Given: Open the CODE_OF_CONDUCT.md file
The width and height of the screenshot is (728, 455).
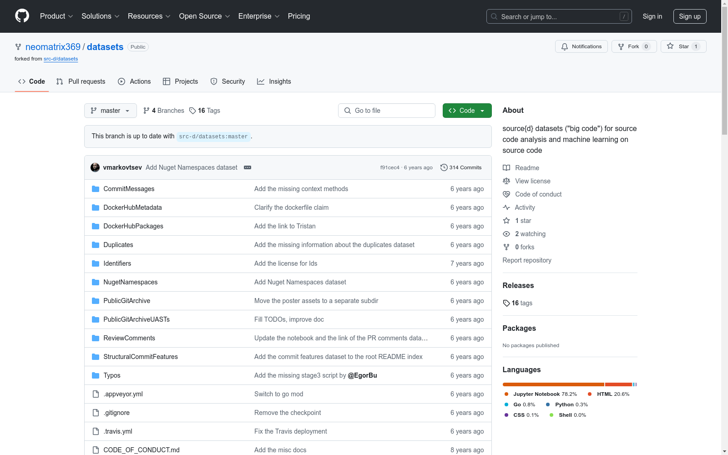Looking at the screenshot, I should pos(142,450).
